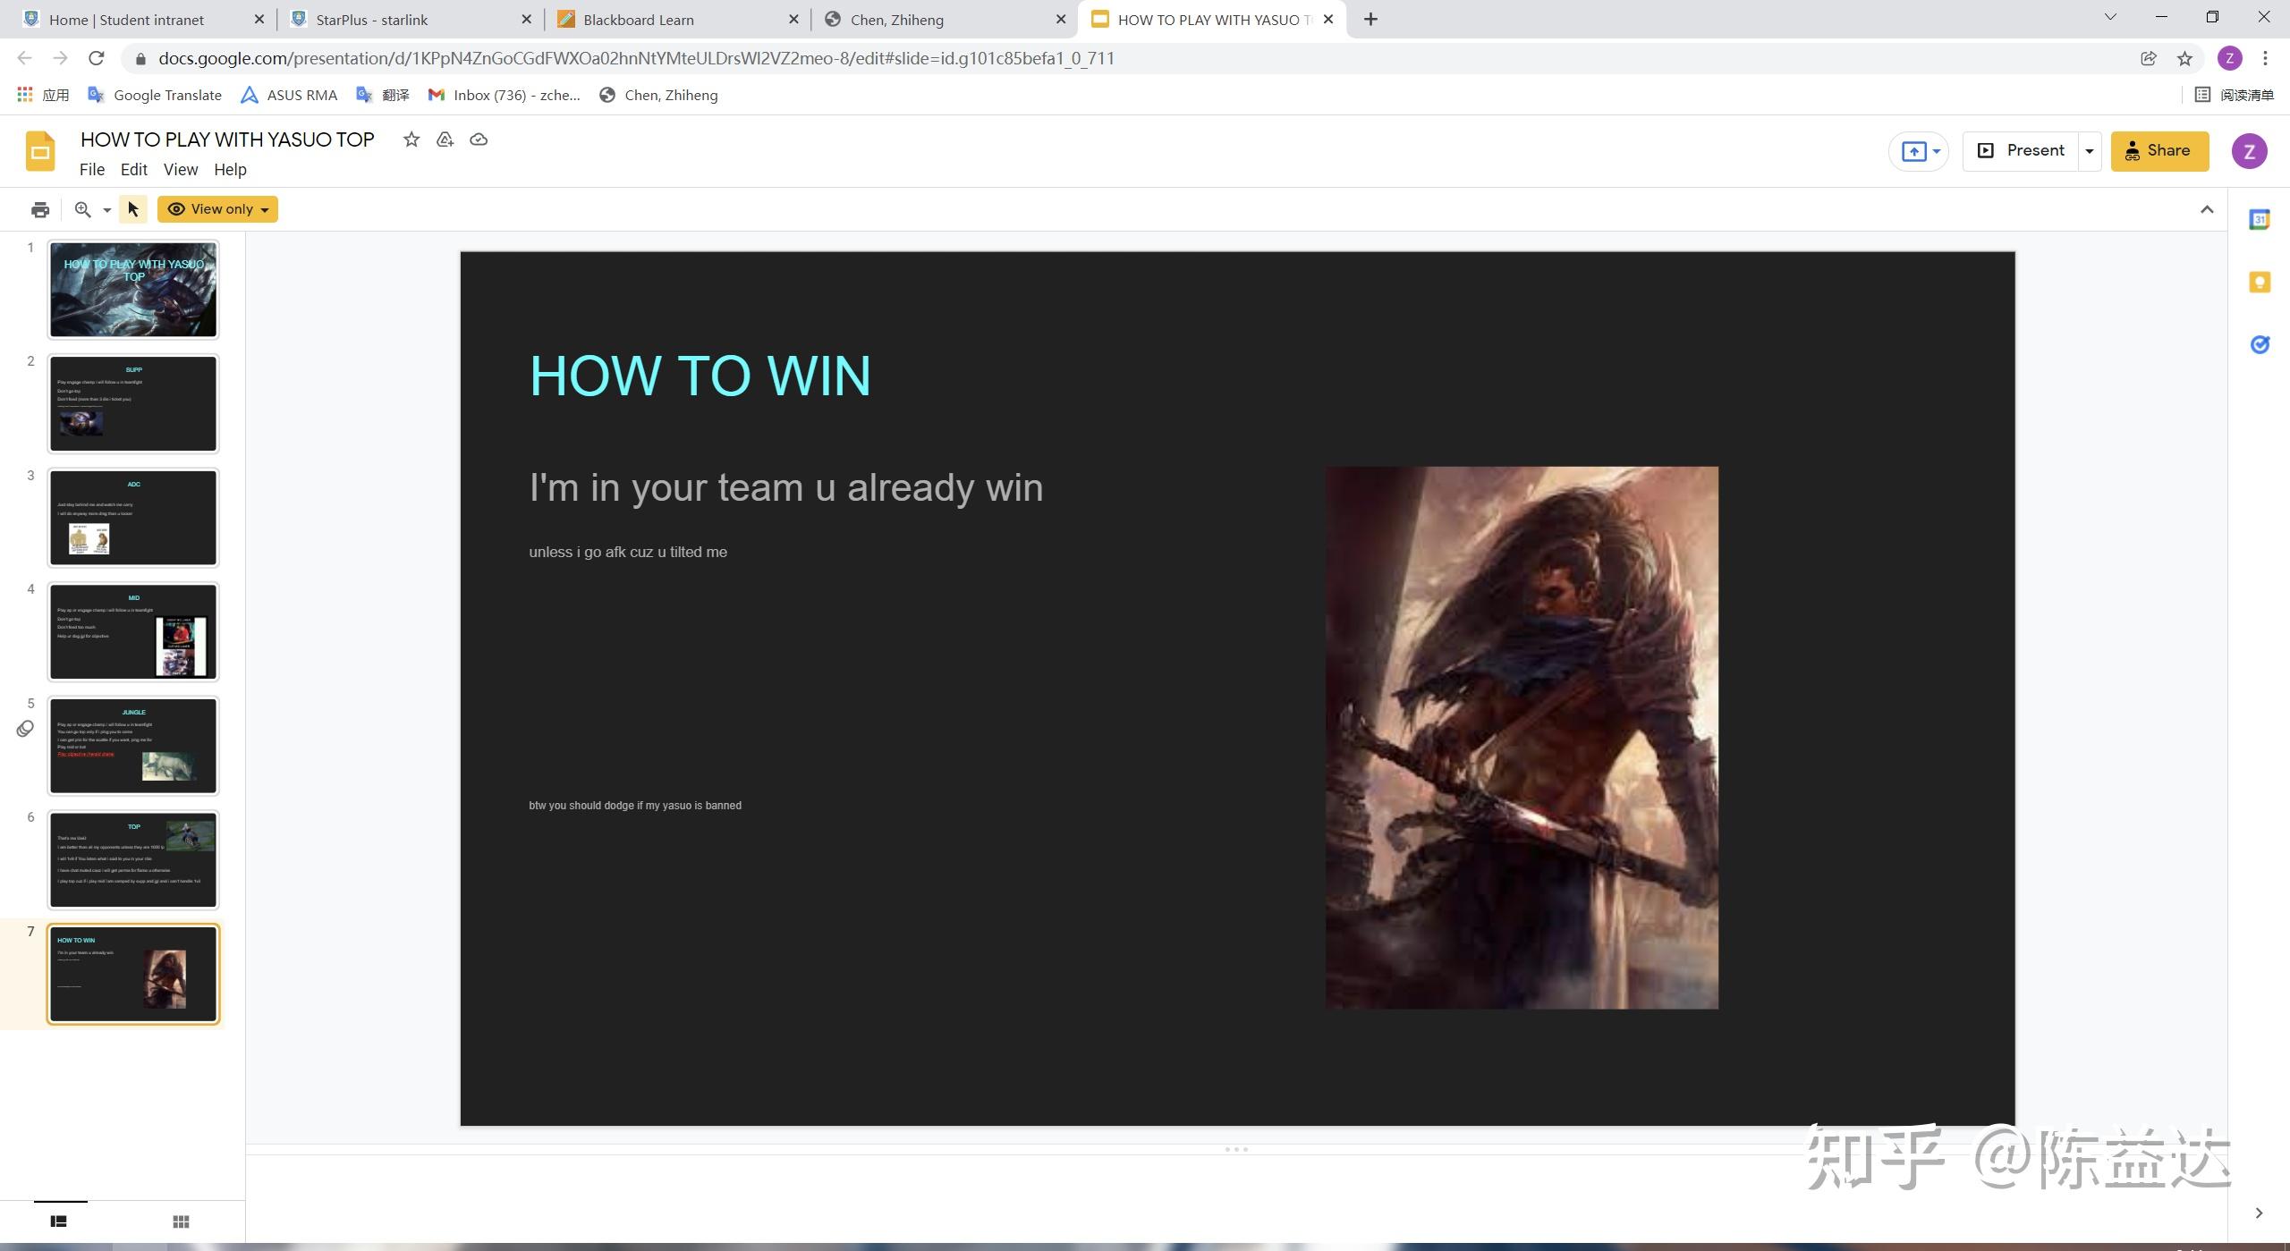Open Chrome profile Z icon

coord(2229,58)
